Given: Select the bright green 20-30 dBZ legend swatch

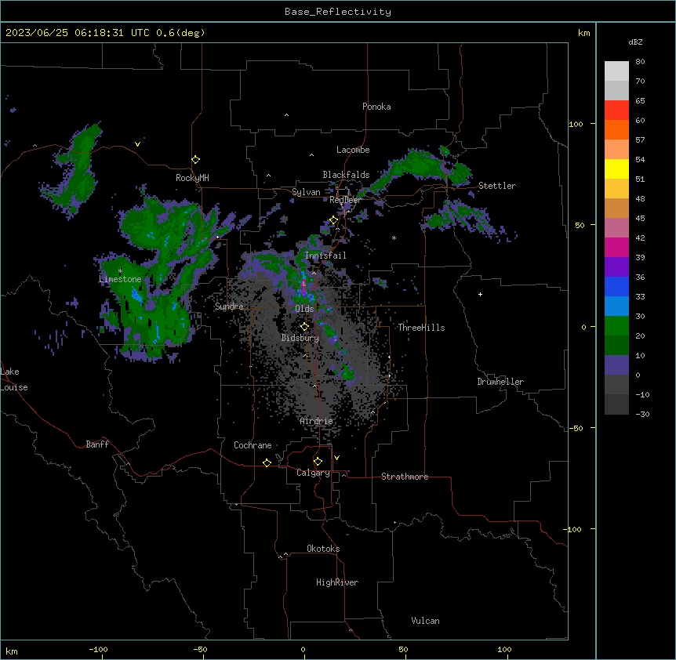Looking at the screenshot, I should (x=616, y=326).
